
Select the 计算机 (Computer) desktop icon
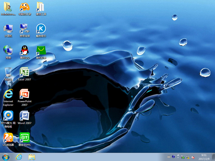pos(8,29)
